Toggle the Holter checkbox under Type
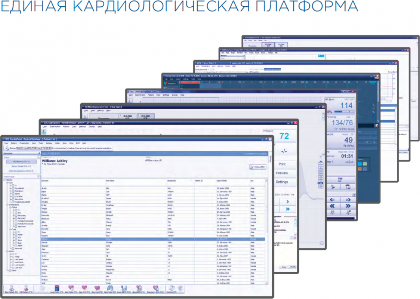The height and width of the screenshot is (299, 420). 15,234
